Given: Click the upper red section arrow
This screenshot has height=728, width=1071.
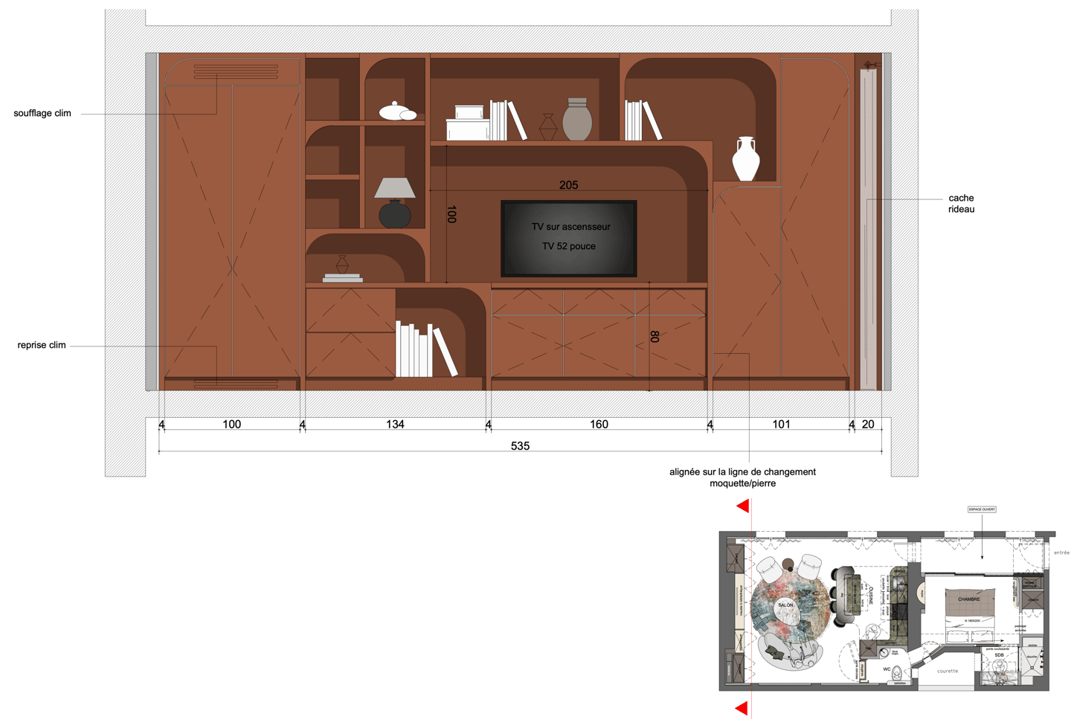Looking at the screenshot, I should tap(742, 506).
